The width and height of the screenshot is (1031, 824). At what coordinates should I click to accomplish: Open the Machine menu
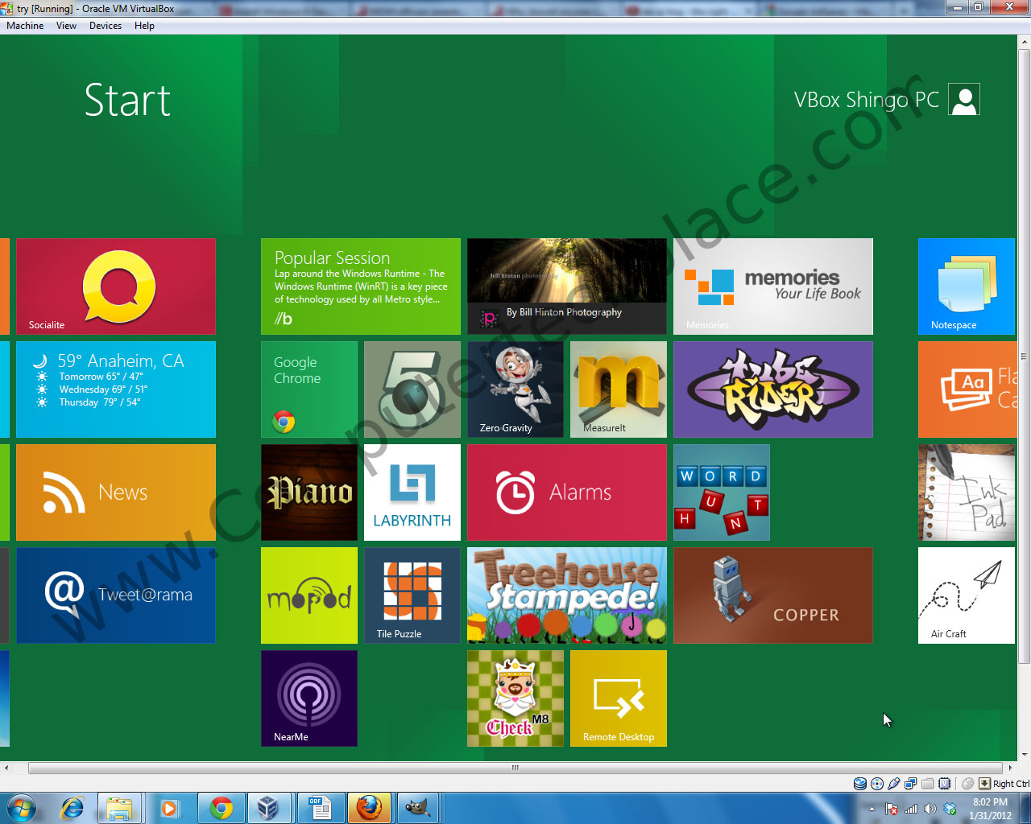pyautogui.click(x=25, y=26)
